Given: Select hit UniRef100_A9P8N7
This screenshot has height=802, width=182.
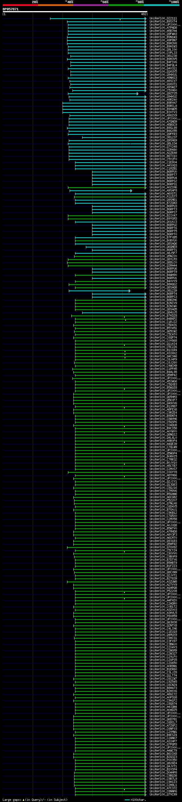Looking at the screenshot, I should (x=163, y=40).
